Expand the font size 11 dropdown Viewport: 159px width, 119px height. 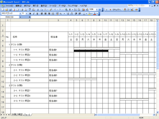[x=26, y=14]
